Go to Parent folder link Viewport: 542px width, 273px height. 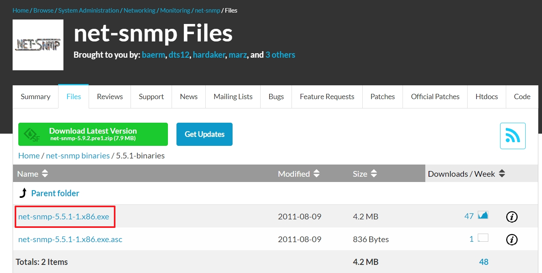[x=55, y=193]
